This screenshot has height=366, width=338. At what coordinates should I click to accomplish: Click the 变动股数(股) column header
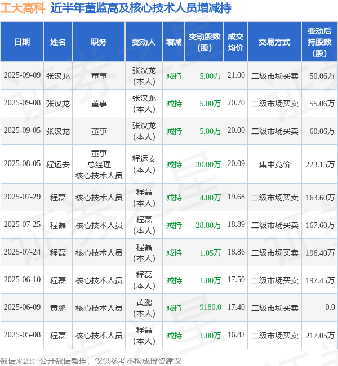click(204, 42)
